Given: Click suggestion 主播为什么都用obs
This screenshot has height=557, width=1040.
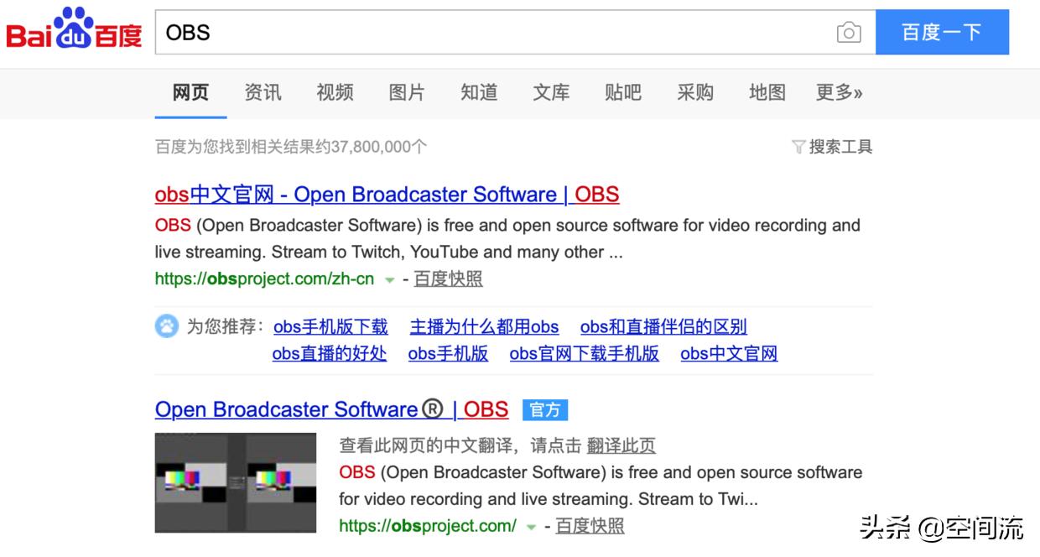Looking at the screenshot, I should pos(484,326).
